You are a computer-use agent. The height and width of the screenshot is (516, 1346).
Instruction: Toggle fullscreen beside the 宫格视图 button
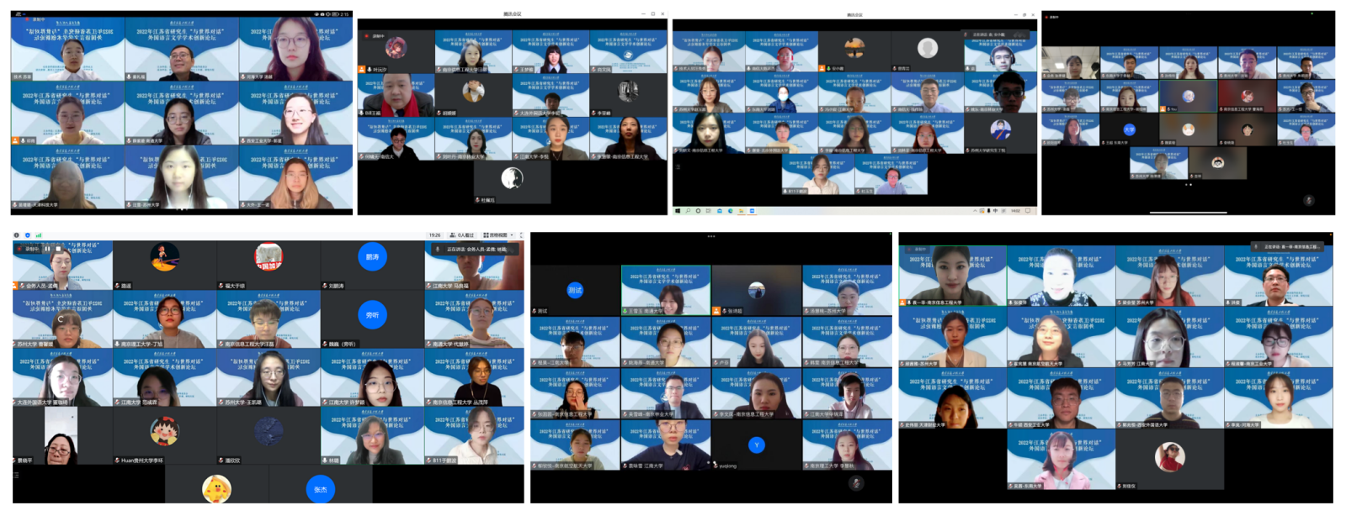click(520, 235)
